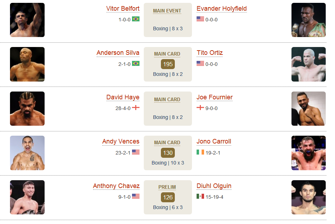
Task: Click USA flag under Anthony Chavez
Action: (136, 196)
